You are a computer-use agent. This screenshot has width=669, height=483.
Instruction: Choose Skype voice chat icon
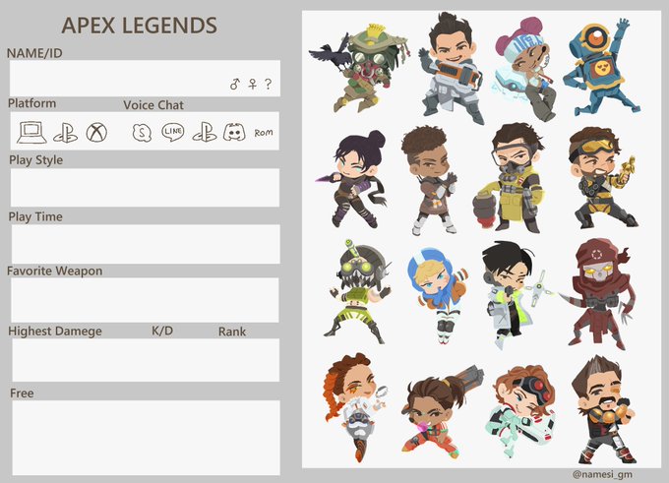point(142,133)
